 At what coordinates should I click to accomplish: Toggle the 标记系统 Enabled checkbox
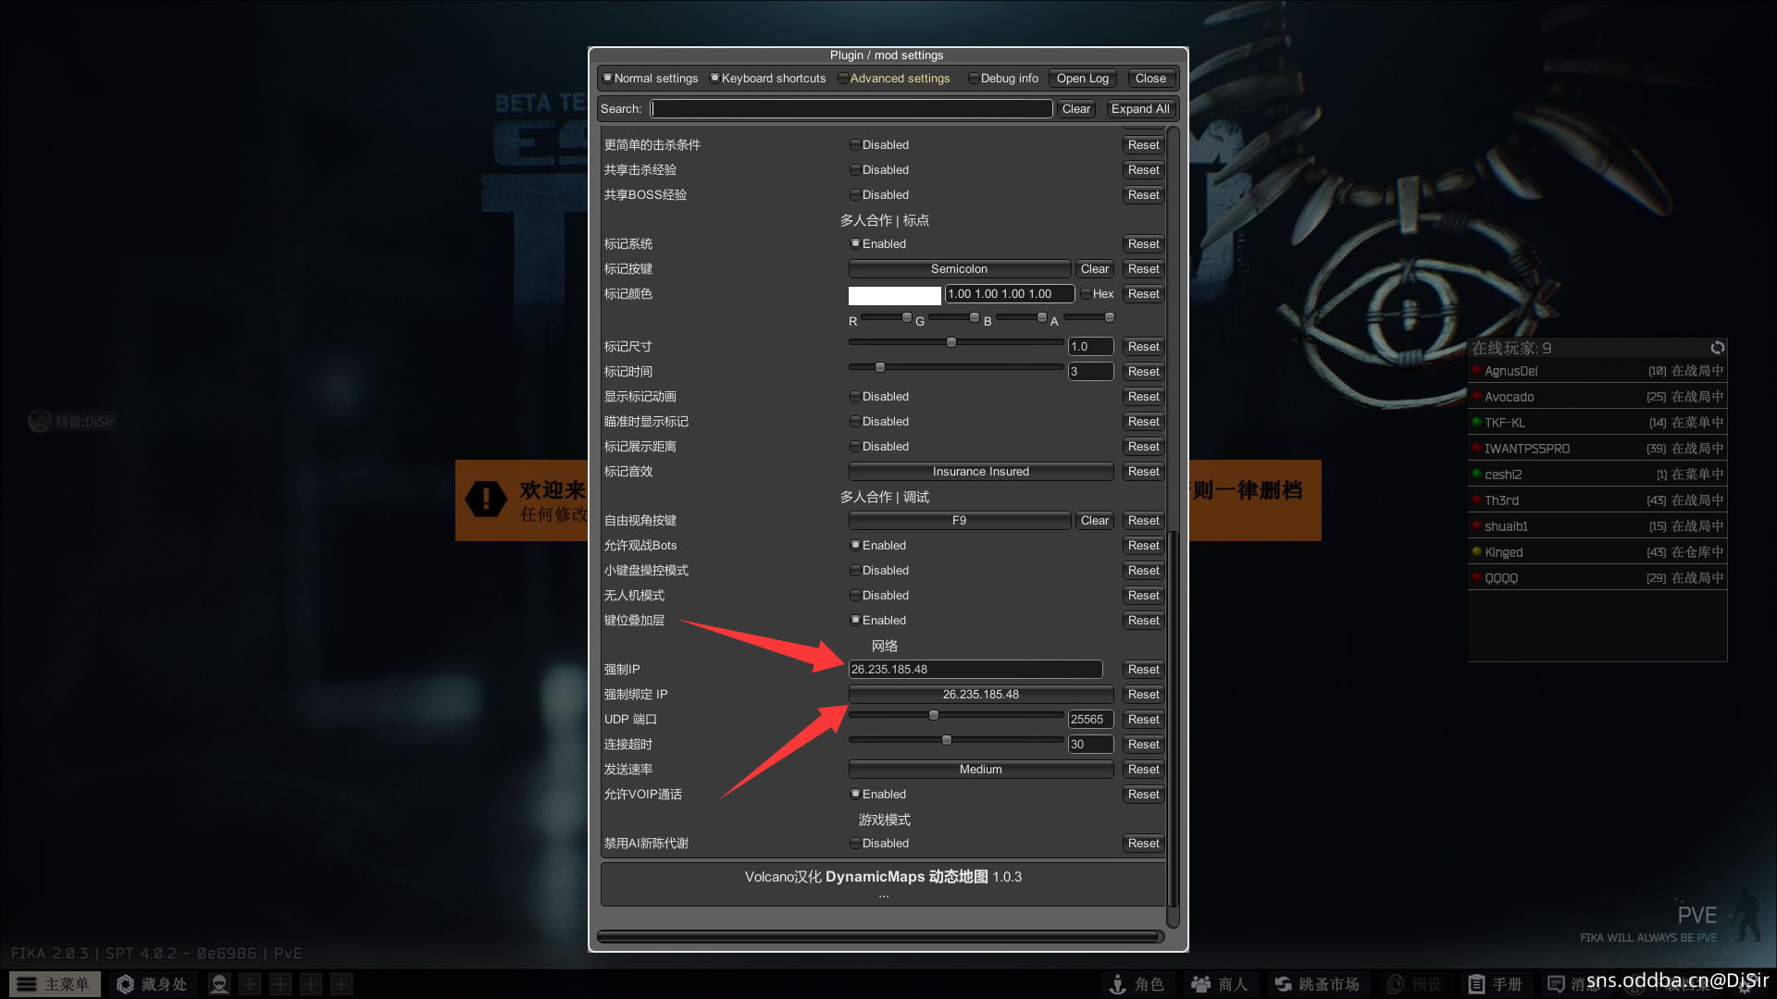pyautogui.click(x=855, y=244)
